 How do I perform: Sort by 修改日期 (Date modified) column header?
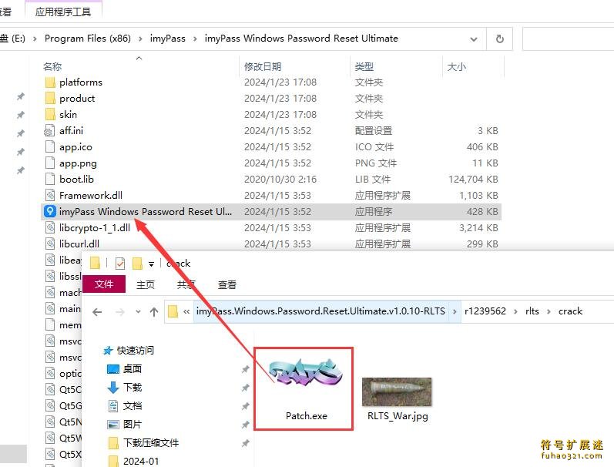point(263,66)
